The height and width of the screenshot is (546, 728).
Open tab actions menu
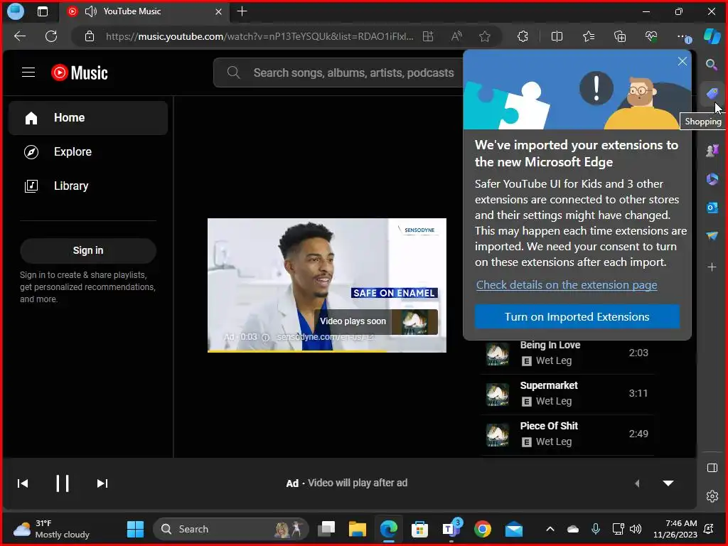(x=43, y=11)
